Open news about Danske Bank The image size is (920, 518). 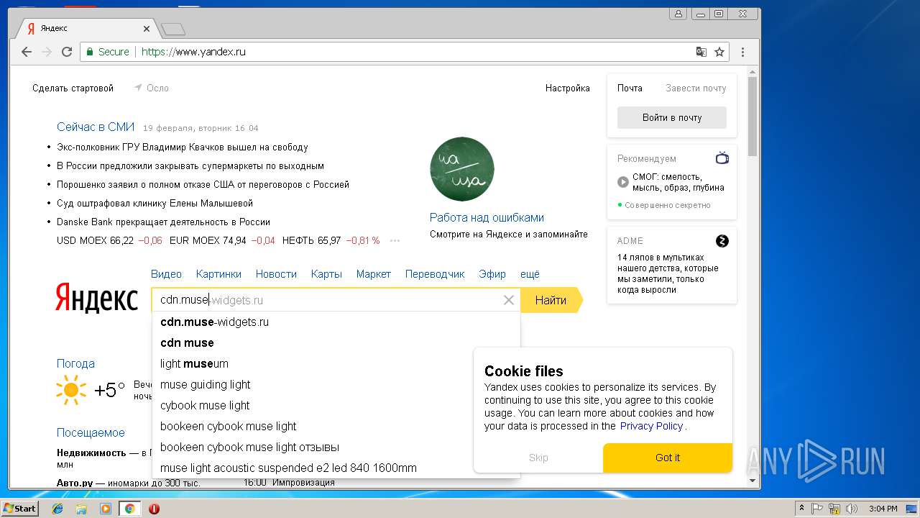pos(164,222)
